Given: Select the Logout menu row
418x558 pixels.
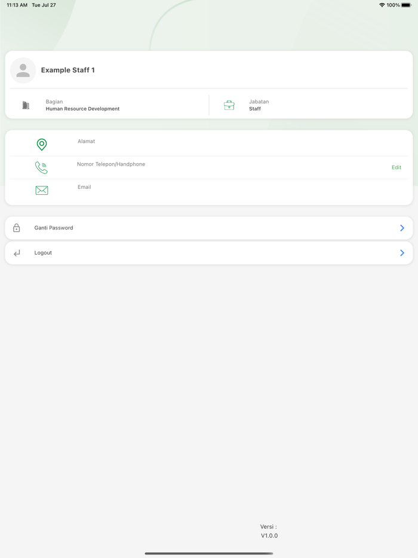Looking at the screenshot, I should (x=208, y=253).
